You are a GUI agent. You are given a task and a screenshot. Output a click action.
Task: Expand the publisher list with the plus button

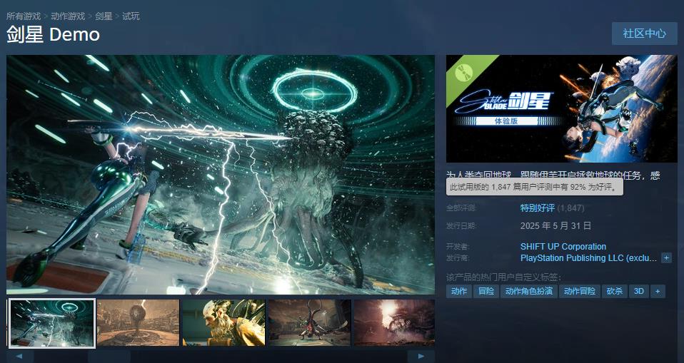666,257
